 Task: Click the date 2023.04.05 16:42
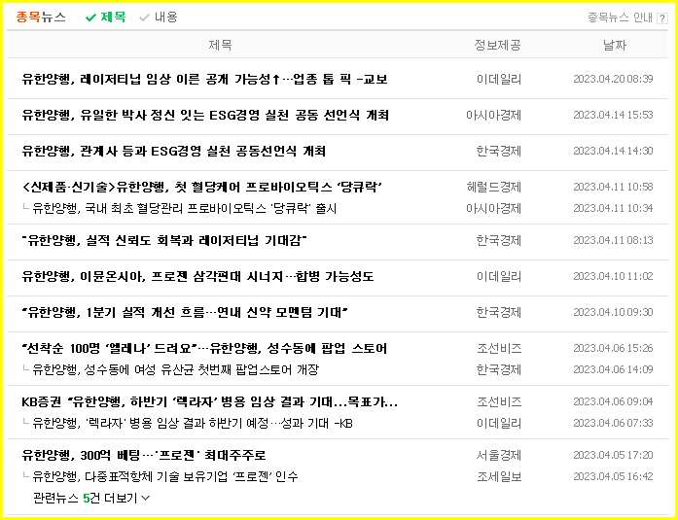click(613, 476)
